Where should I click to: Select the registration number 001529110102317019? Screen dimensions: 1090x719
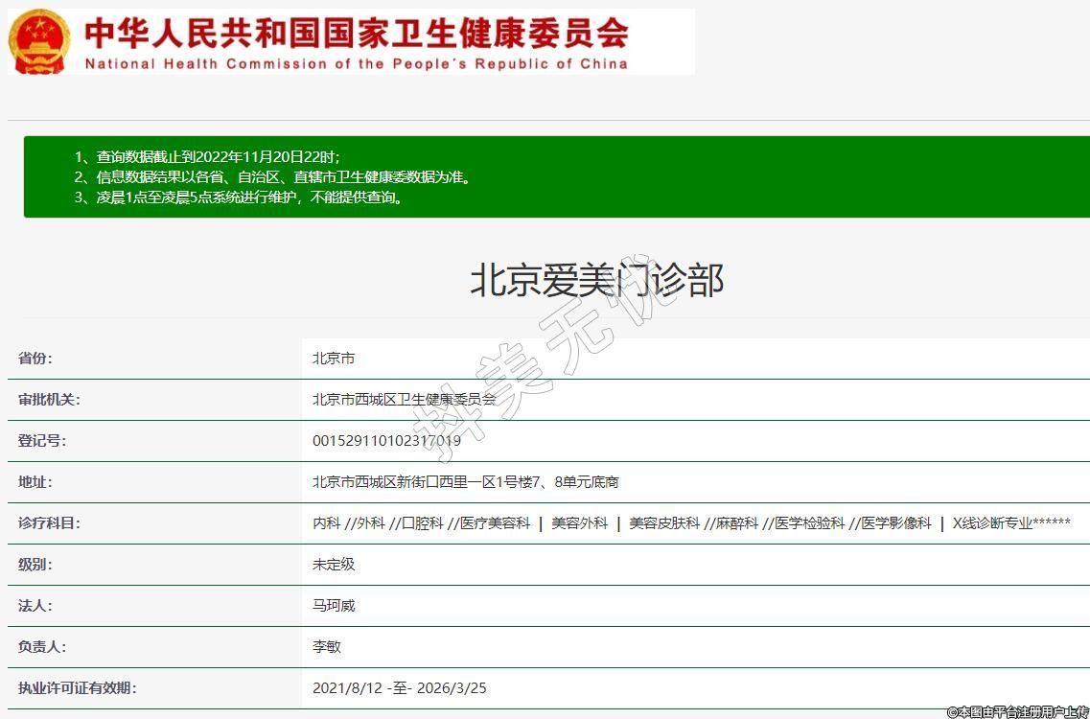[x=386, y=441]
